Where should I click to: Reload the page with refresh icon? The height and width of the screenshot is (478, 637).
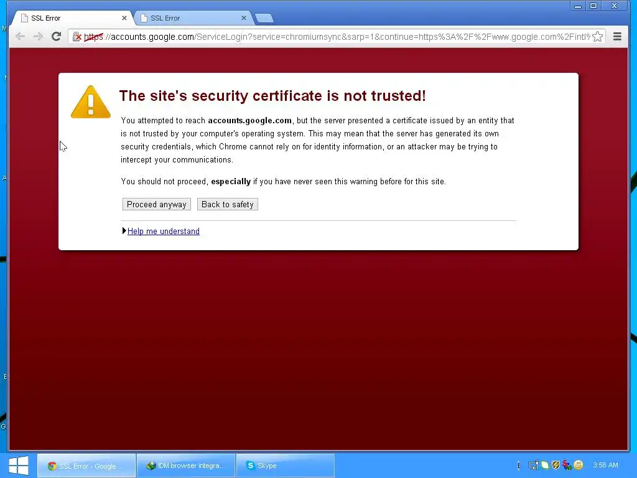(56, 37)
